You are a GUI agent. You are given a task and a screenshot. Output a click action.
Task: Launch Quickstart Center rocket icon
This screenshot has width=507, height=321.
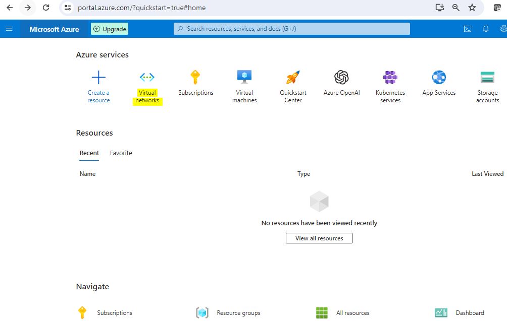tap(293, 78)
